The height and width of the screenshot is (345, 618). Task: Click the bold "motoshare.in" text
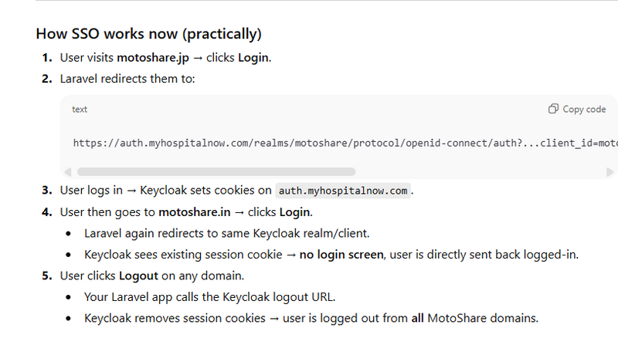(x=193, y=211)
